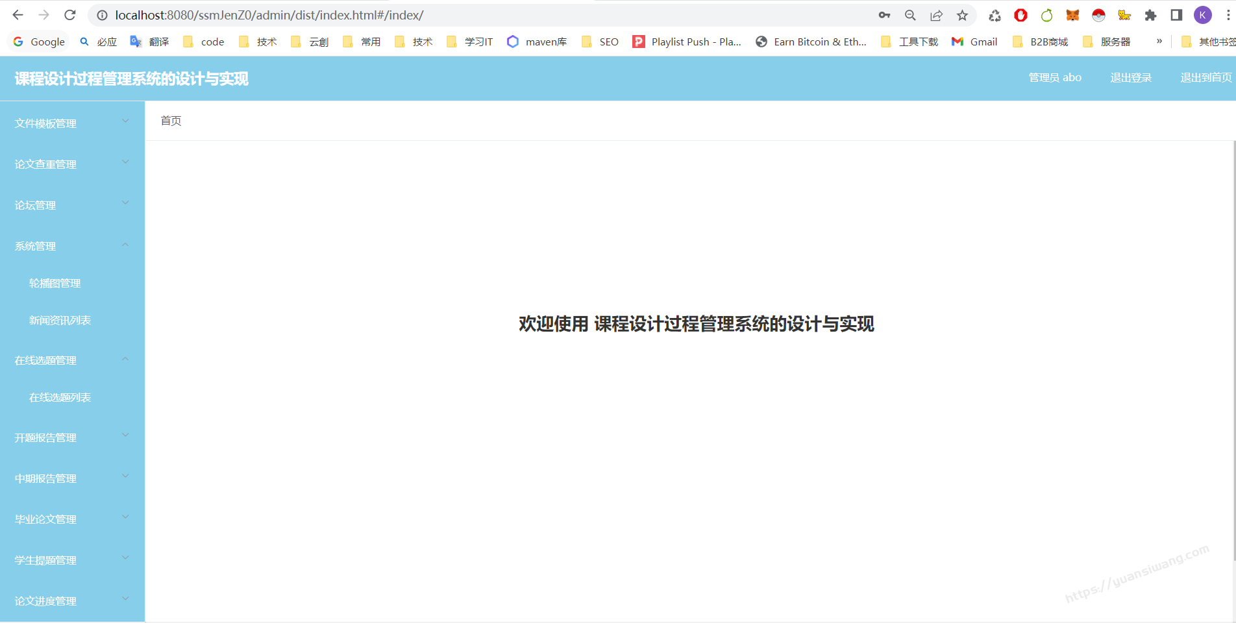Show more bookmarks chevron
The height and width of the screenshot is (623, 1236).
[x=1159, y=41]
